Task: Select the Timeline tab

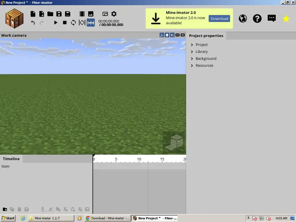Action: click(11, 159)
